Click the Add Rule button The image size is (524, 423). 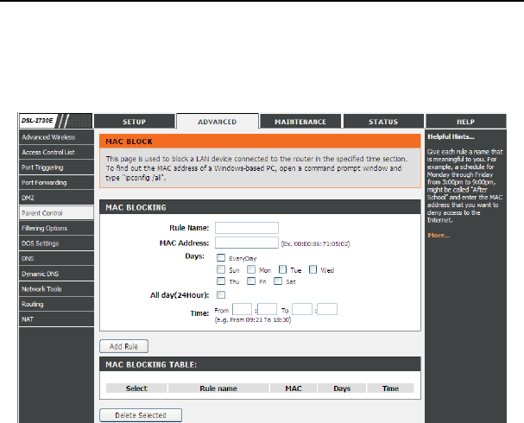click(x=123, y=346)
